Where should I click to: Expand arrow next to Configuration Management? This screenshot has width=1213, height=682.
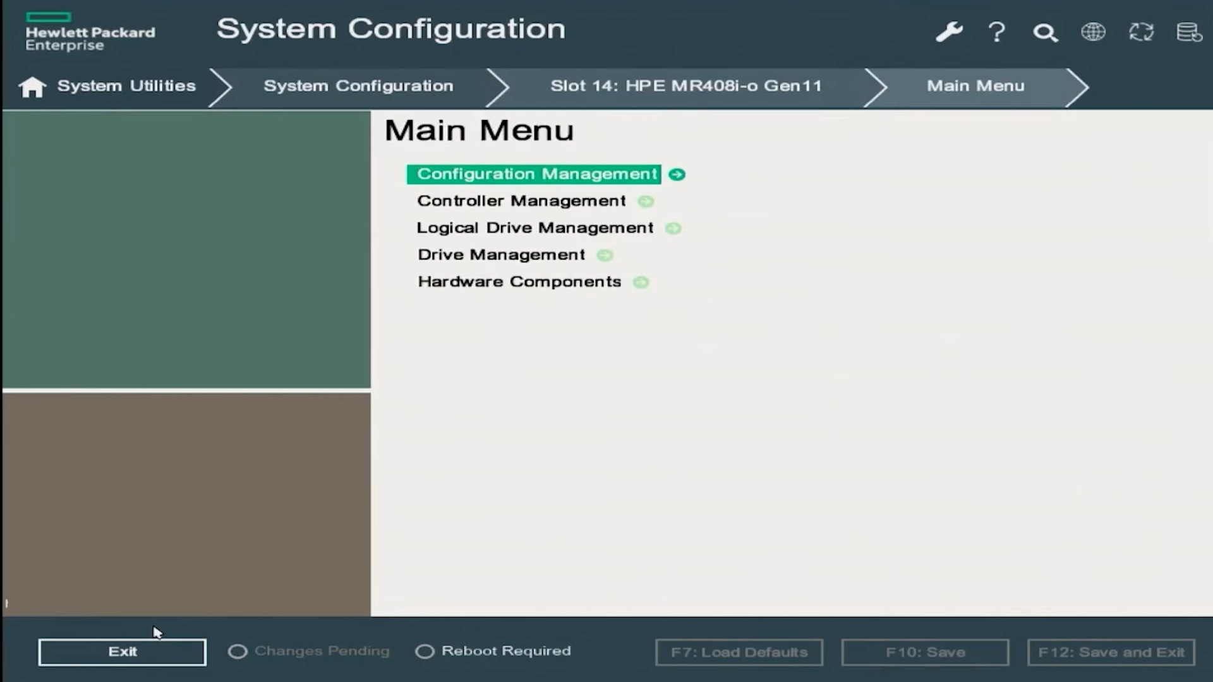click(677, 174)
